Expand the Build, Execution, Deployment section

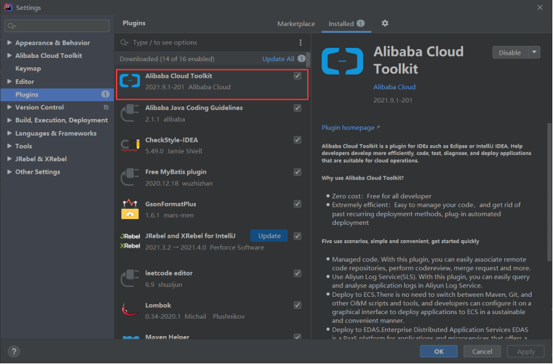9,120
